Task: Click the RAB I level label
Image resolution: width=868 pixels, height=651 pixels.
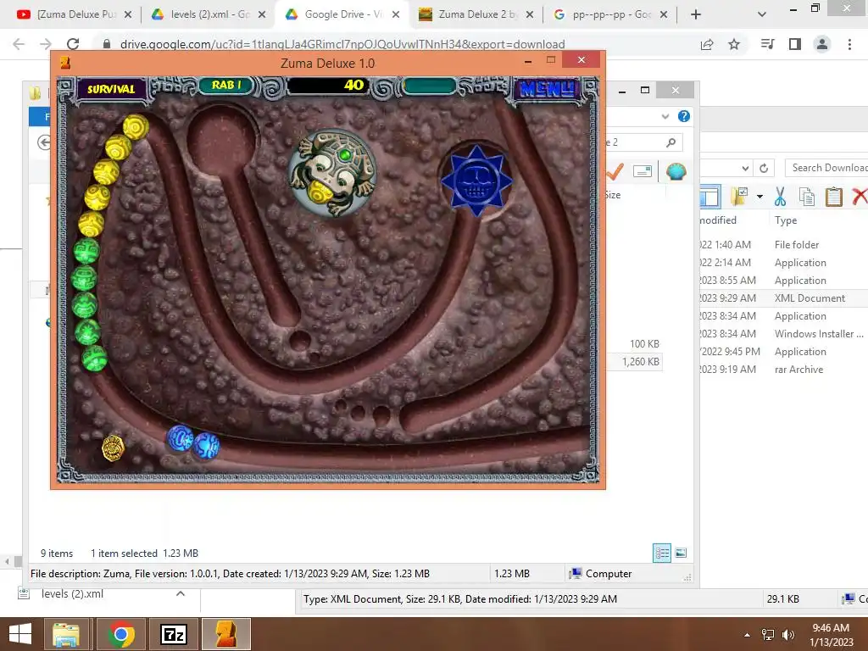Action: point(226,85)
